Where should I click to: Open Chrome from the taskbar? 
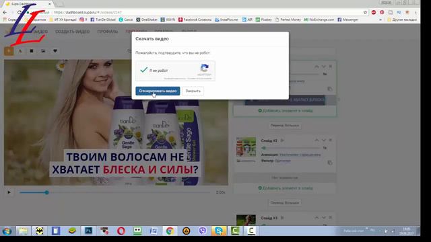pos(170,231)
